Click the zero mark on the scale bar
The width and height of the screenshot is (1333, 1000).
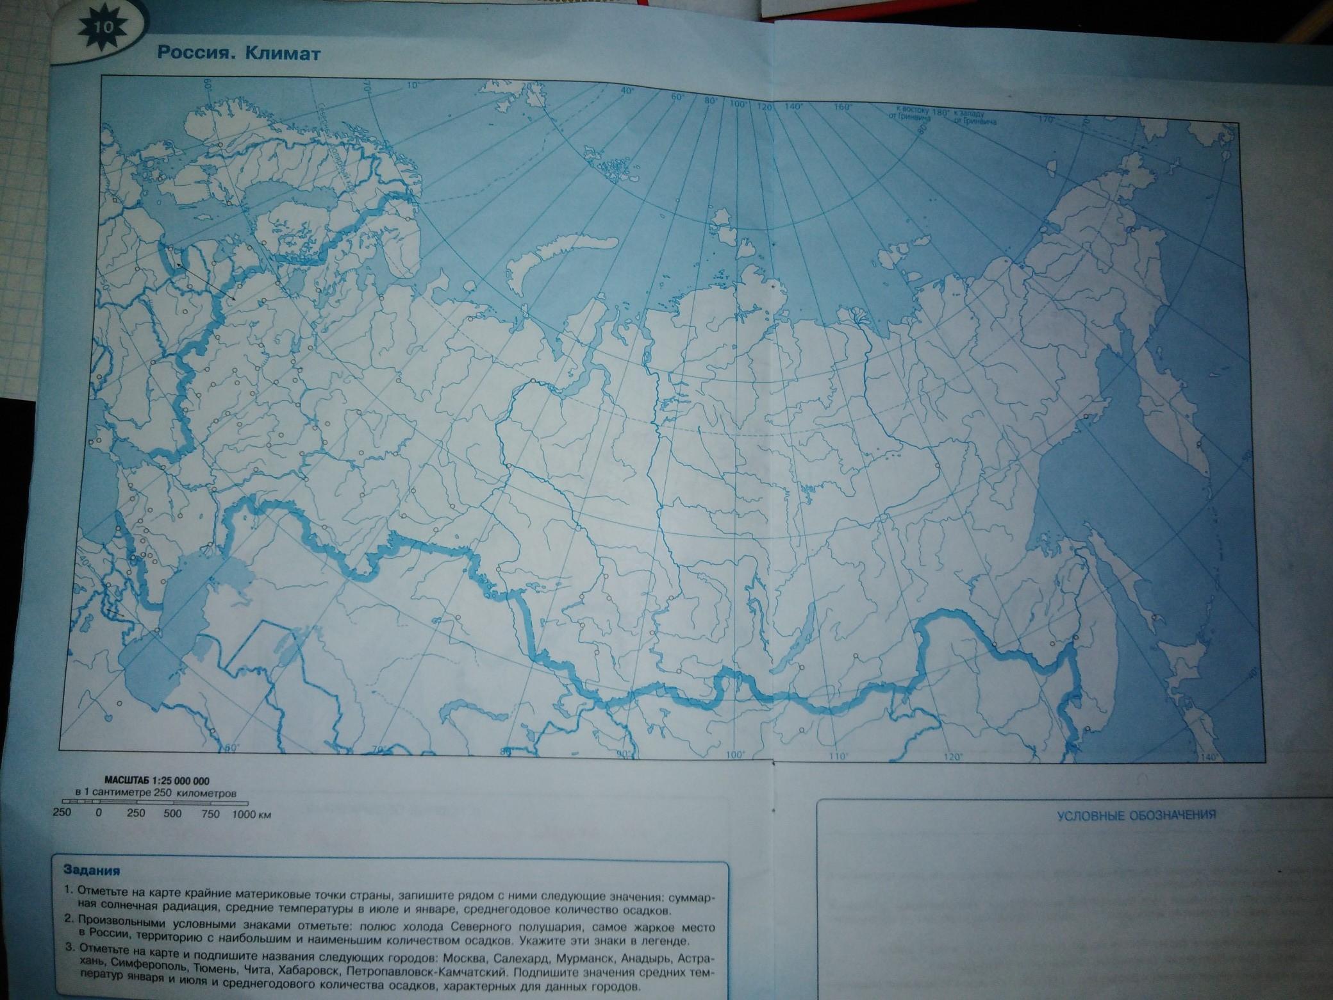click(x=98, y=813)
